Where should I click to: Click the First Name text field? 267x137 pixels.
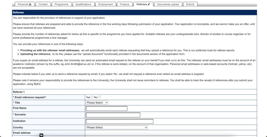tap(106, 108)
